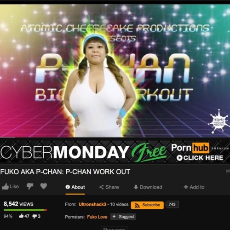Open the Share tab
The image size is (230, 230).
pos(109,187)
